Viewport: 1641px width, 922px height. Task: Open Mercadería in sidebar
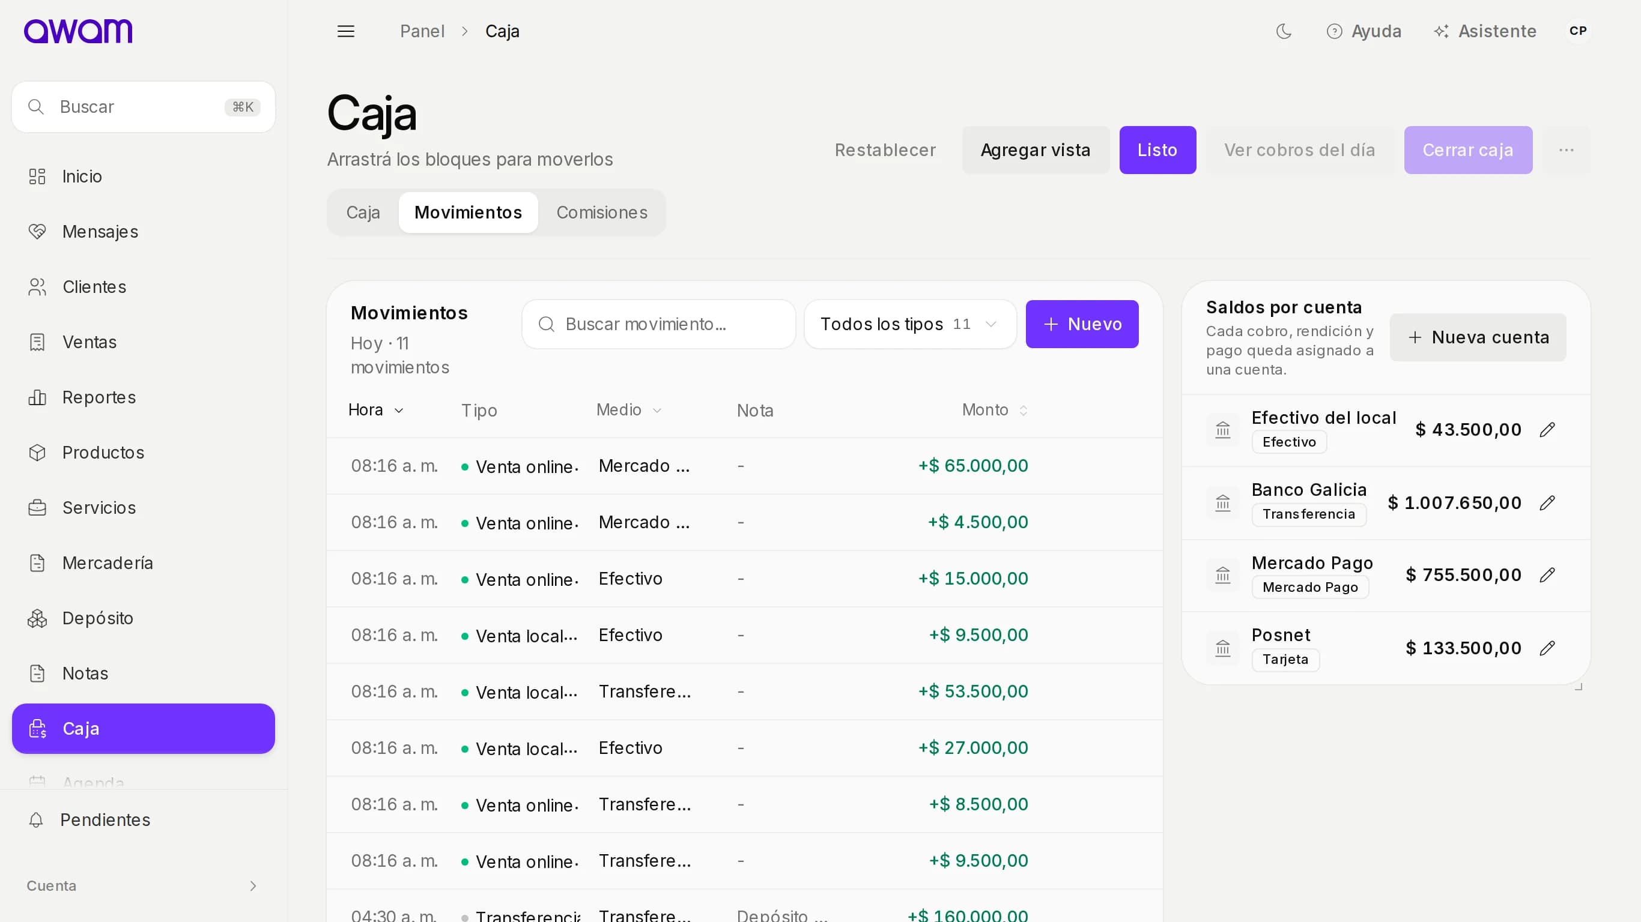(144, 563)
